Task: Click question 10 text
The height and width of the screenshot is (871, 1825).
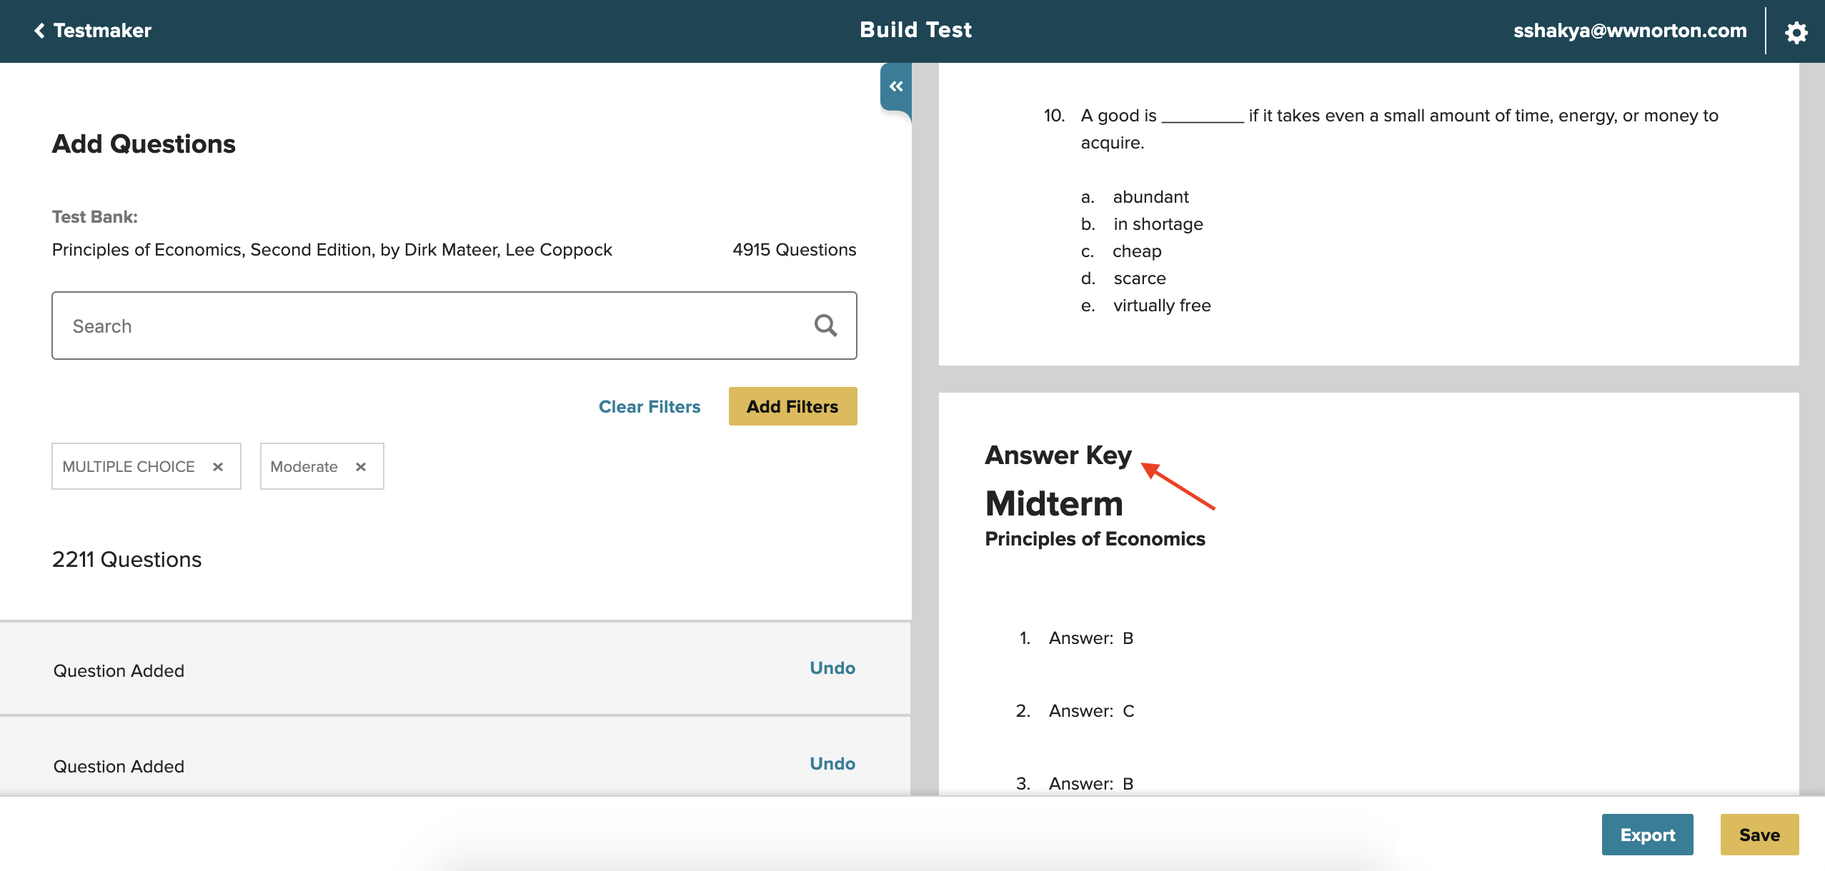Action: click(x=1398, y=116)
